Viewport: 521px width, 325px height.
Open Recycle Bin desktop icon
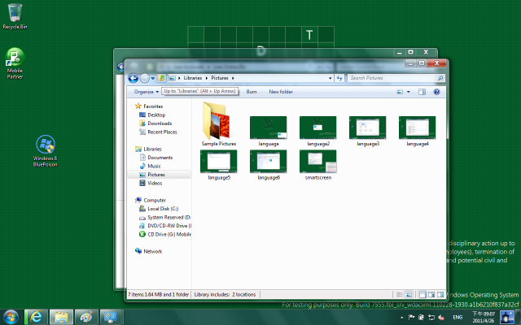[15, 16]
